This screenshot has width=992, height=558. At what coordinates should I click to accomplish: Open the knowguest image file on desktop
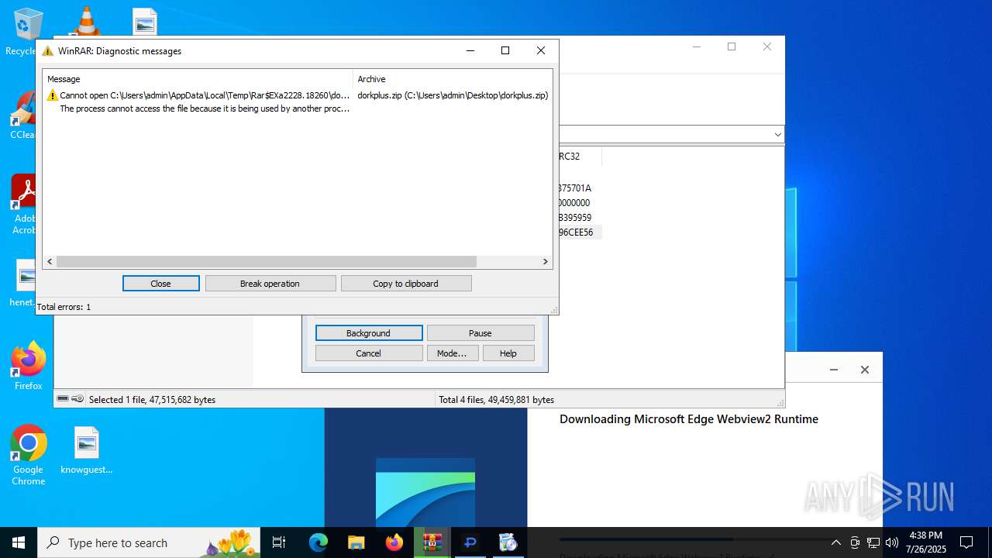87,449
